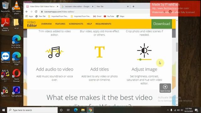Open volume control in system tray
Viewport: 201px width, 113px height.
[182, 110]
